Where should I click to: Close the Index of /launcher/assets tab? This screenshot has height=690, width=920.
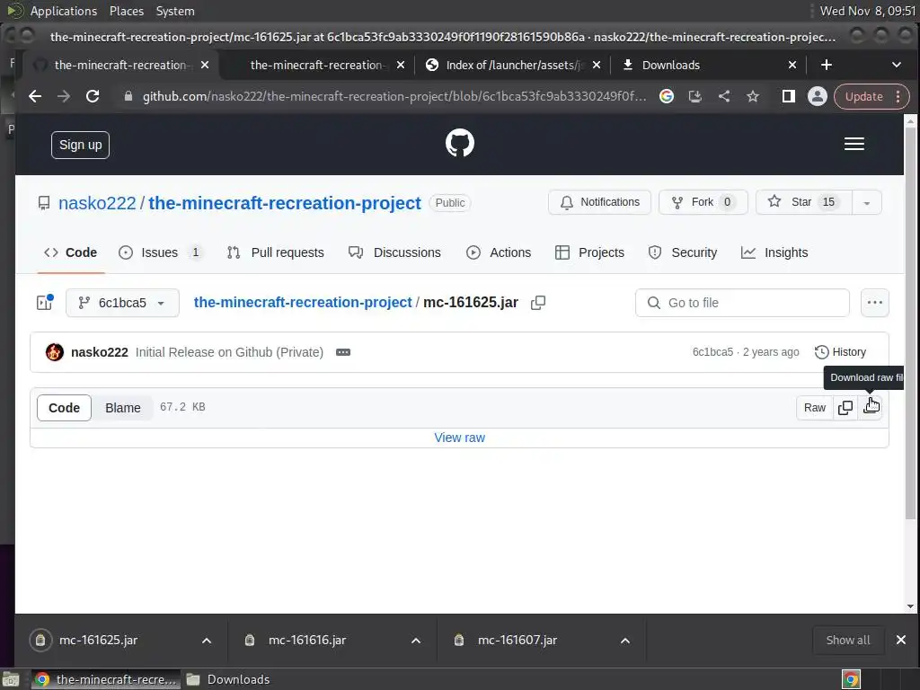tap(597, 65)
